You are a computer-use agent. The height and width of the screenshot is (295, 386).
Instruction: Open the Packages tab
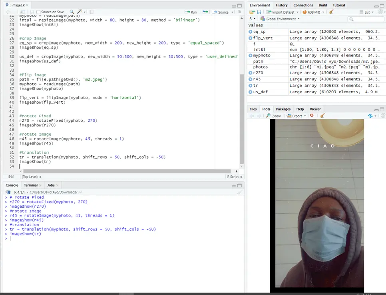(283, 109)
